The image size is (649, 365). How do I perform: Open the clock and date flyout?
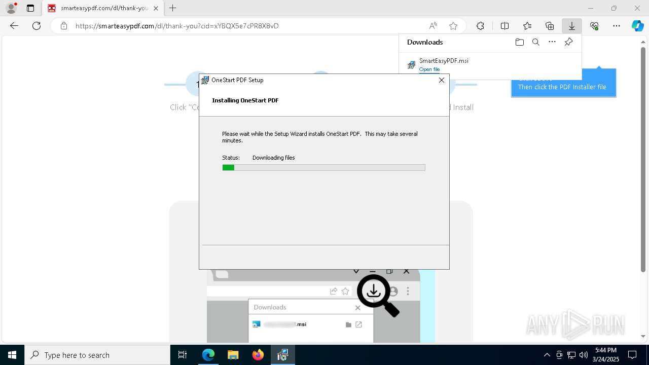click(606, 355)
